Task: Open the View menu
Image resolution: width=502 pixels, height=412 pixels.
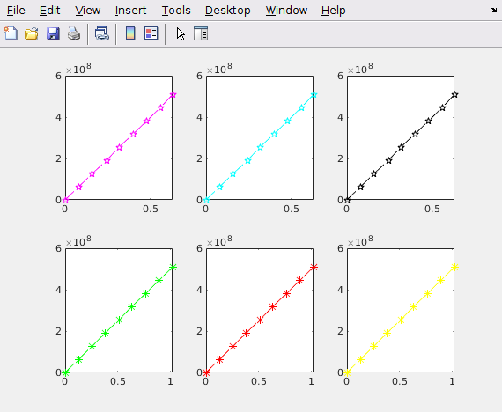Action: 88,11
